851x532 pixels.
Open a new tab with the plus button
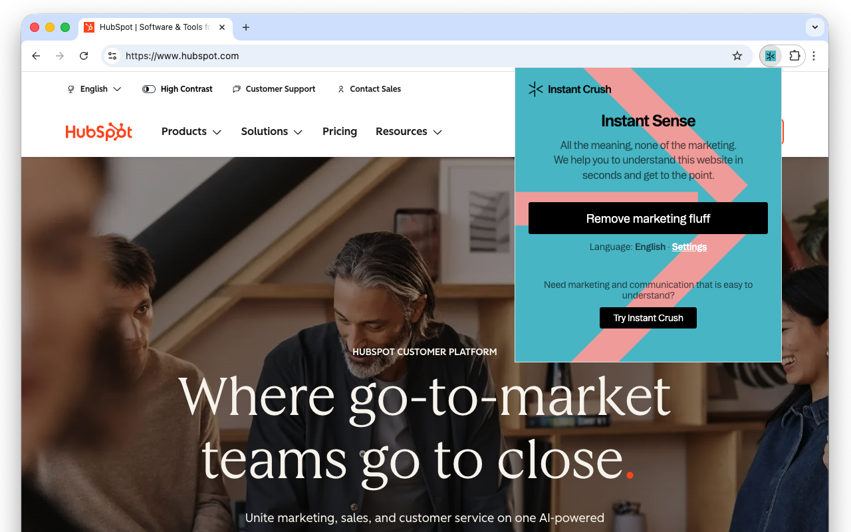click(246, 27)
